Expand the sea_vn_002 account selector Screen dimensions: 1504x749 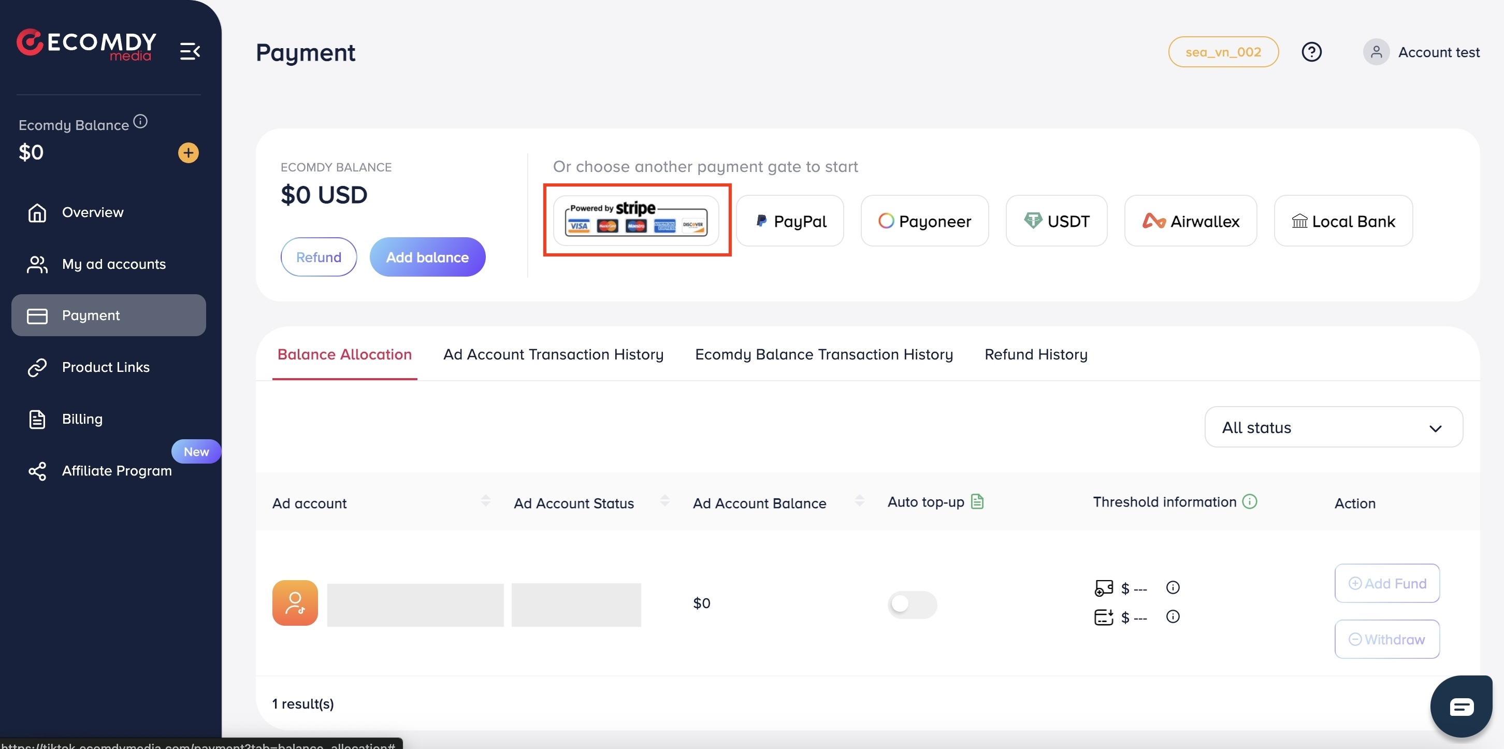(x=1223, y=52)
